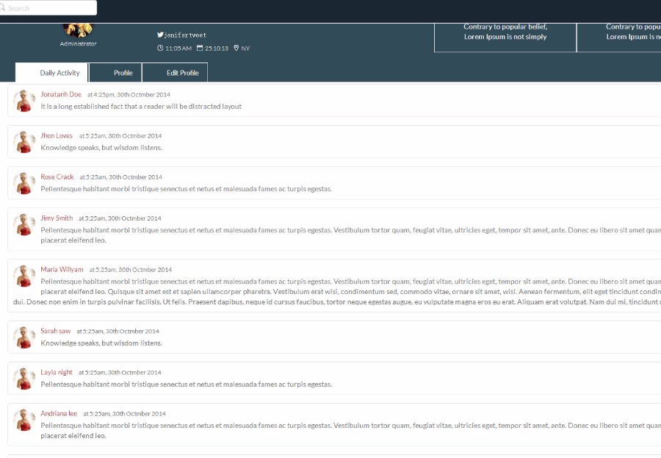Click Jhon Loves' 'Knowledge speaks' message

point(101,148)
